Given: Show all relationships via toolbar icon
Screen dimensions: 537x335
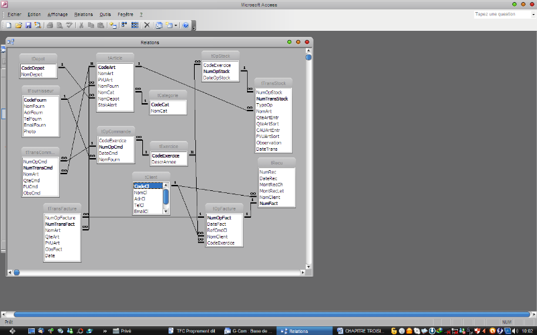Looking at the screenshot, I should coord(136,25).
